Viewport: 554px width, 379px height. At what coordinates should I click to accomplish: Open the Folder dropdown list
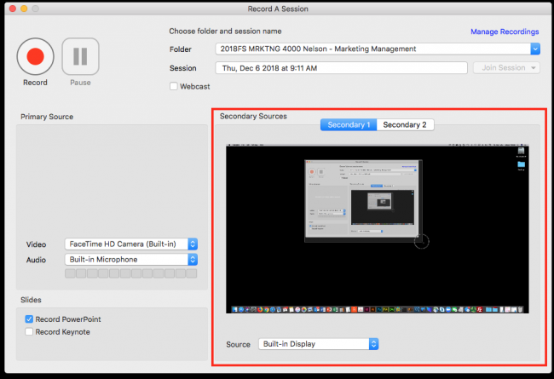point(534,49)
